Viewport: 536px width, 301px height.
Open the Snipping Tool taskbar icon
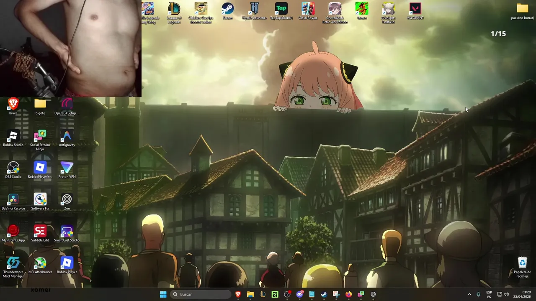coord(336,294)
